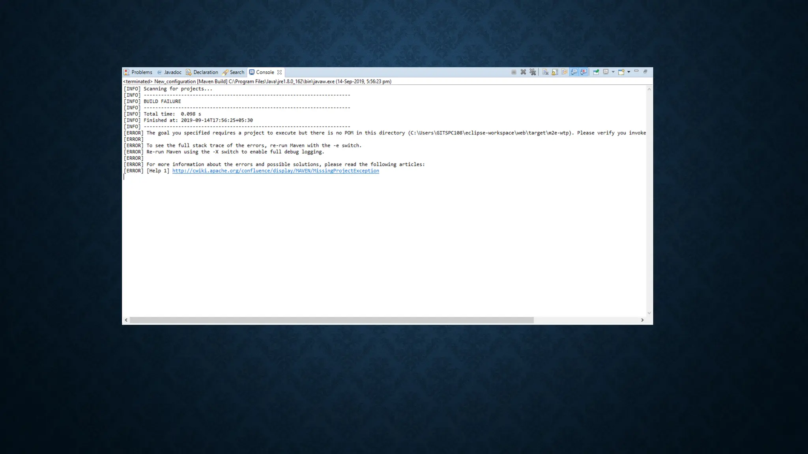
Task: Remove all terminated launches
Action: [x=533, y=72]
